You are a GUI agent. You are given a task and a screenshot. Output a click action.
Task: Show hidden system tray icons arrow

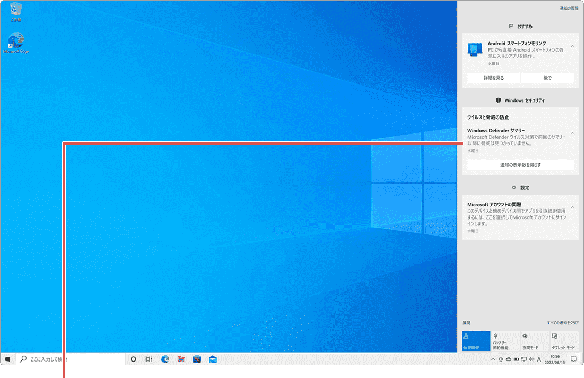tap(494, 360)
